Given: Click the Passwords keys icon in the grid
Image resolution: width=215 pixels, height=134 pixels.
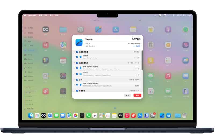Looking at the screenshot, I should click(x=46, y=60).
